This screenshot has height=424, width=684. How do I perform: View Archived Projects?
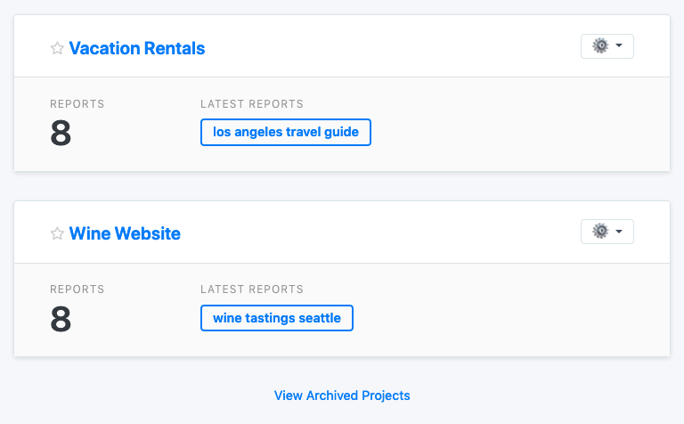click(x=342, y=395)
